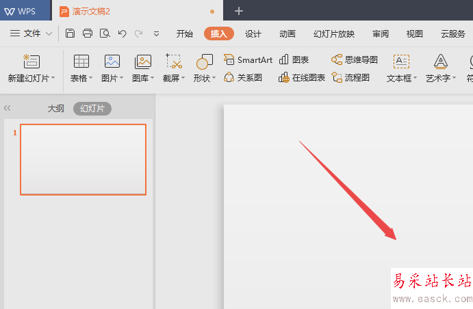This screenshot has height=309, width=473.
Task: Switch panel to 大纲 outline view
Action: [56, 109]
